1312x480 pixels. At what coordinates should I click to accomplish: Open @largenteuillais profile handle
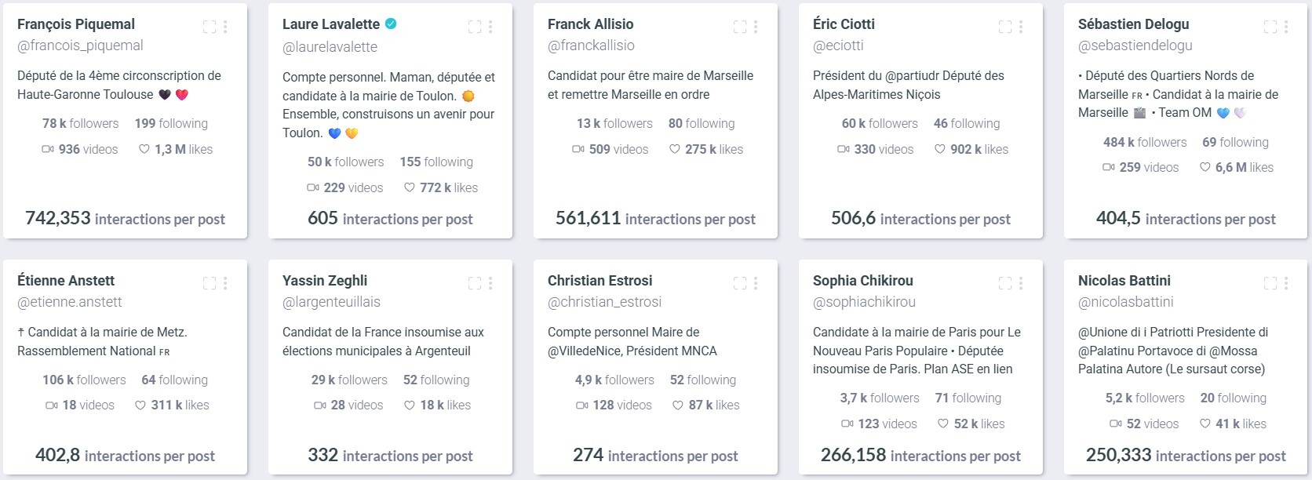[331, 302]
